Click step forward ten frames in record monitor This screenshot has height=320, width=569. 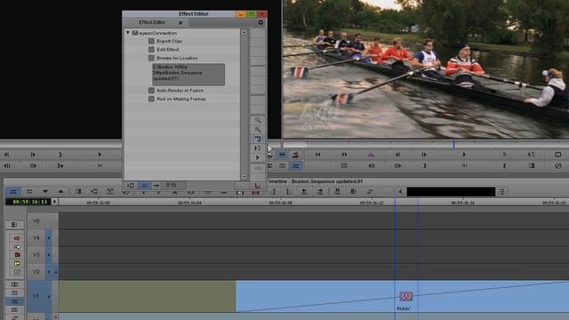[x=397, y=166]
